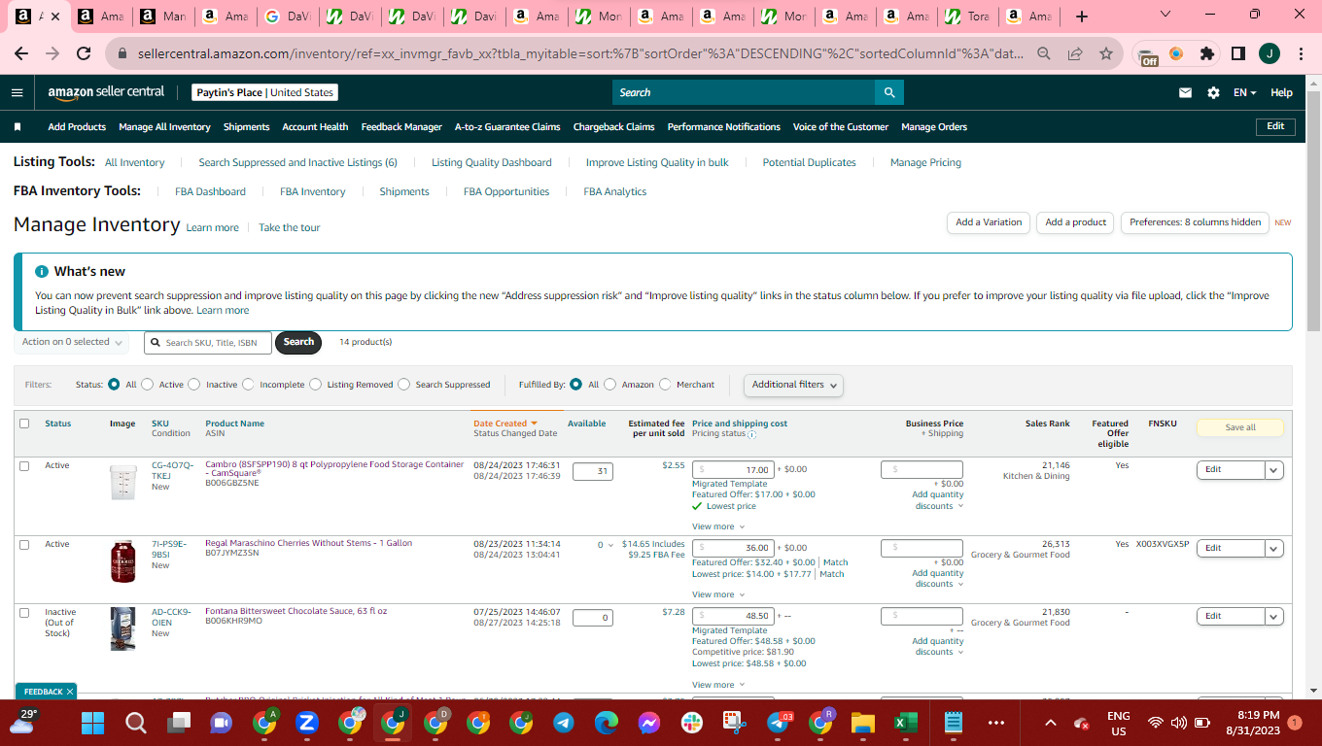Select the Regal Maraschino Cherries row checkbox
The height and width of the screenshot is (746, 1322).
pyautogui.click(x=24, y=545)
